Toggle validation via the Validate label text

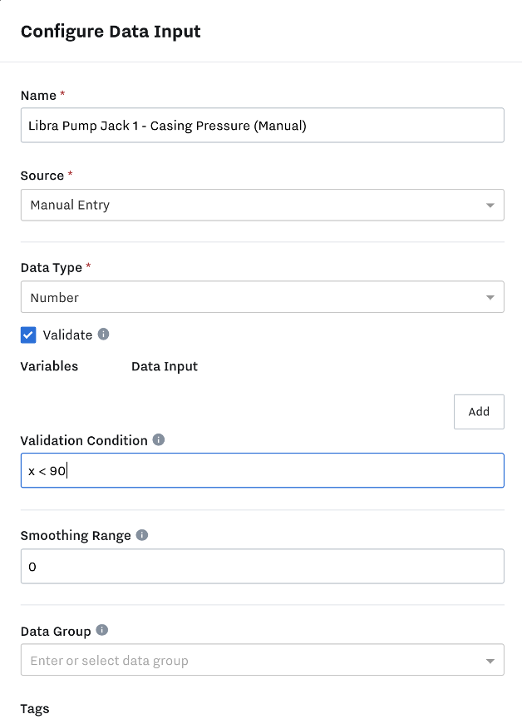[68, 335]
